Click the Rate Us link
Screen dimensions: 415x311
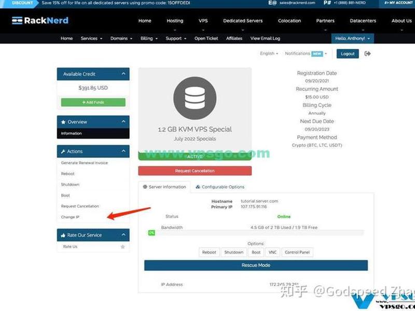tap(70, 247)
